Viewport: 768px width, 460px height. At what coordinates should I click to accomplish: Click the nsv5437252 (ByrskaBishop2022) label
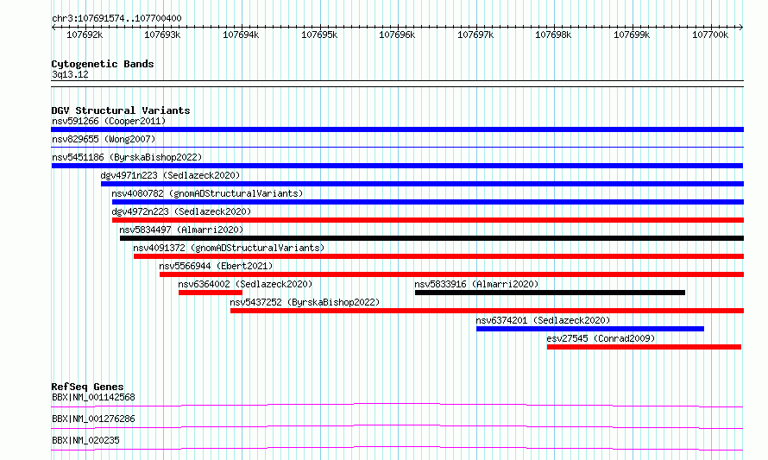305,302
